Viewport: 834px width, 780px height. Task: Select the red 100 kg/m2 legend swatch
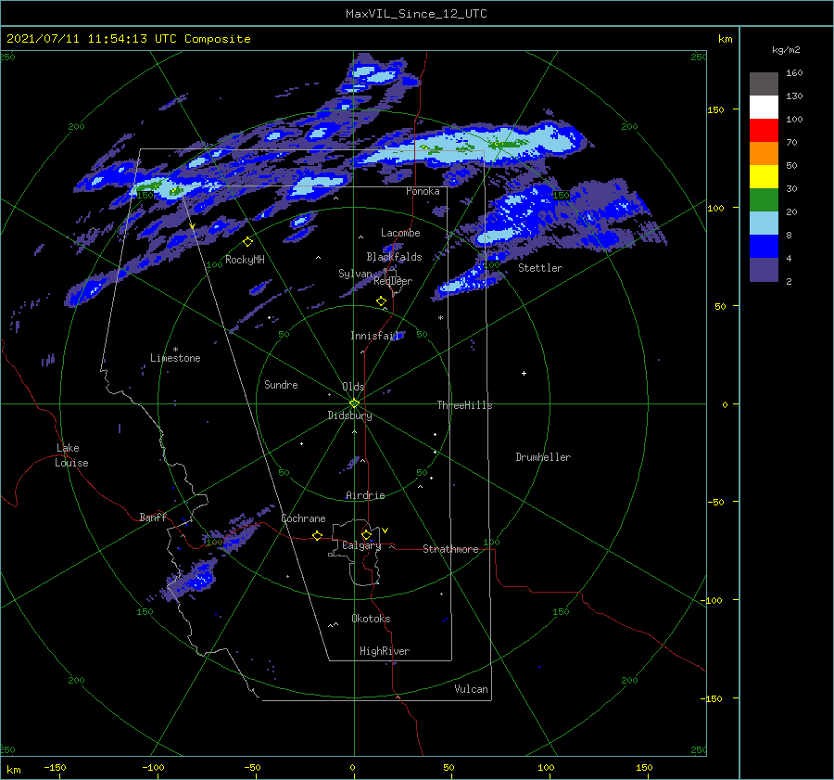coord(764,131)
